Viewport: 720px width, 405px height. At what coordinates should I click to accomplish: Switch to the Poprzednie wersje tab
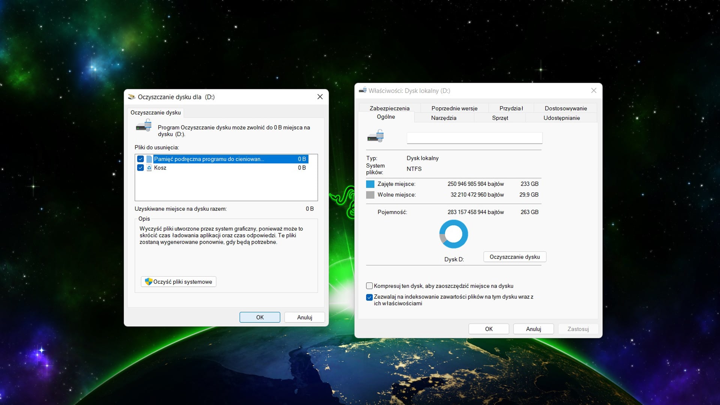(454, 108)
